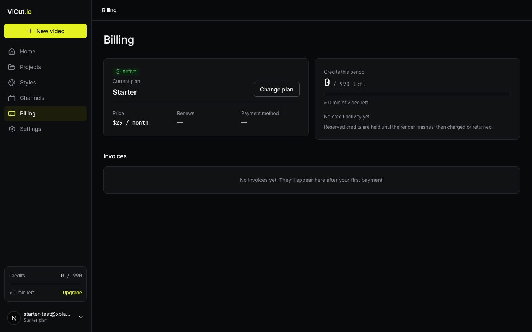Click the ViCut.io logo
The image size is (532, 332).
click(20, 11)
